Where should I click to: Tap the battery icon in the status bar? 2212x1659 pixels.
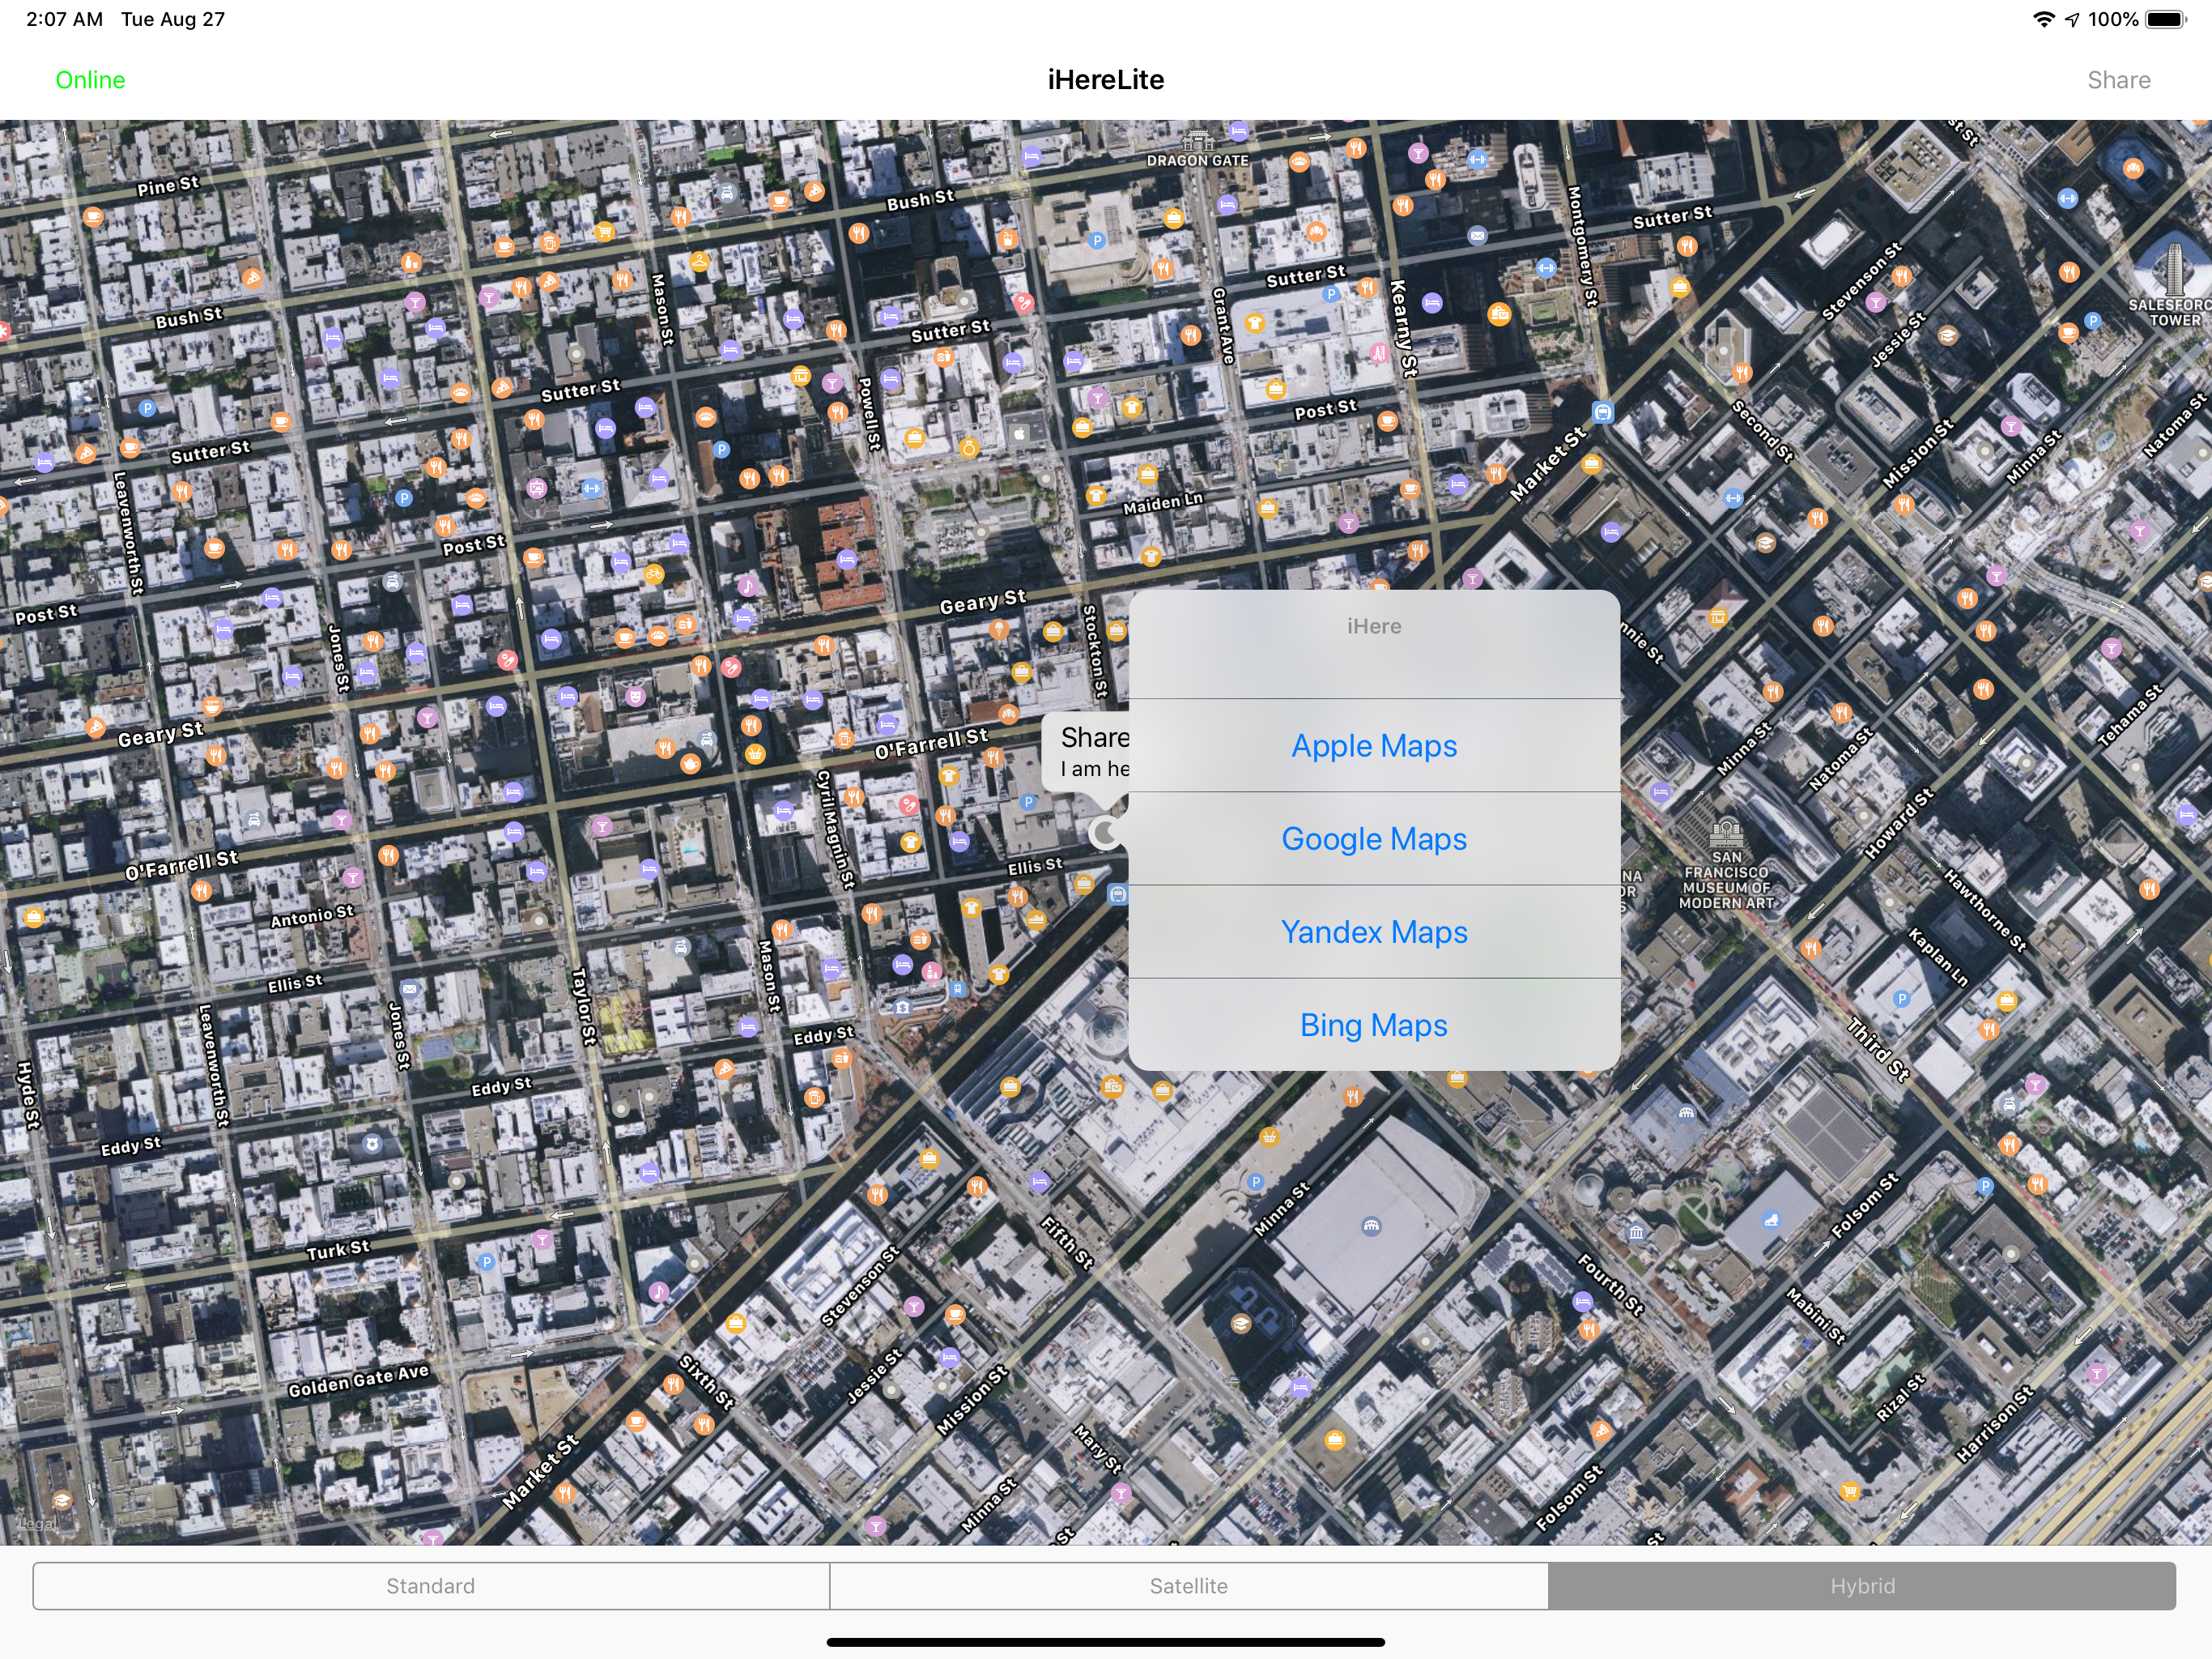[2166, 20]
